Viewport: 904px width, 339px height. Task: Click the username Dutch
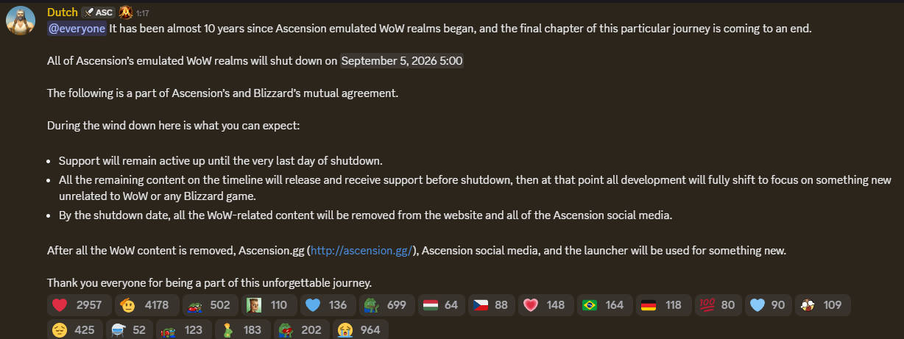point(61,13)
